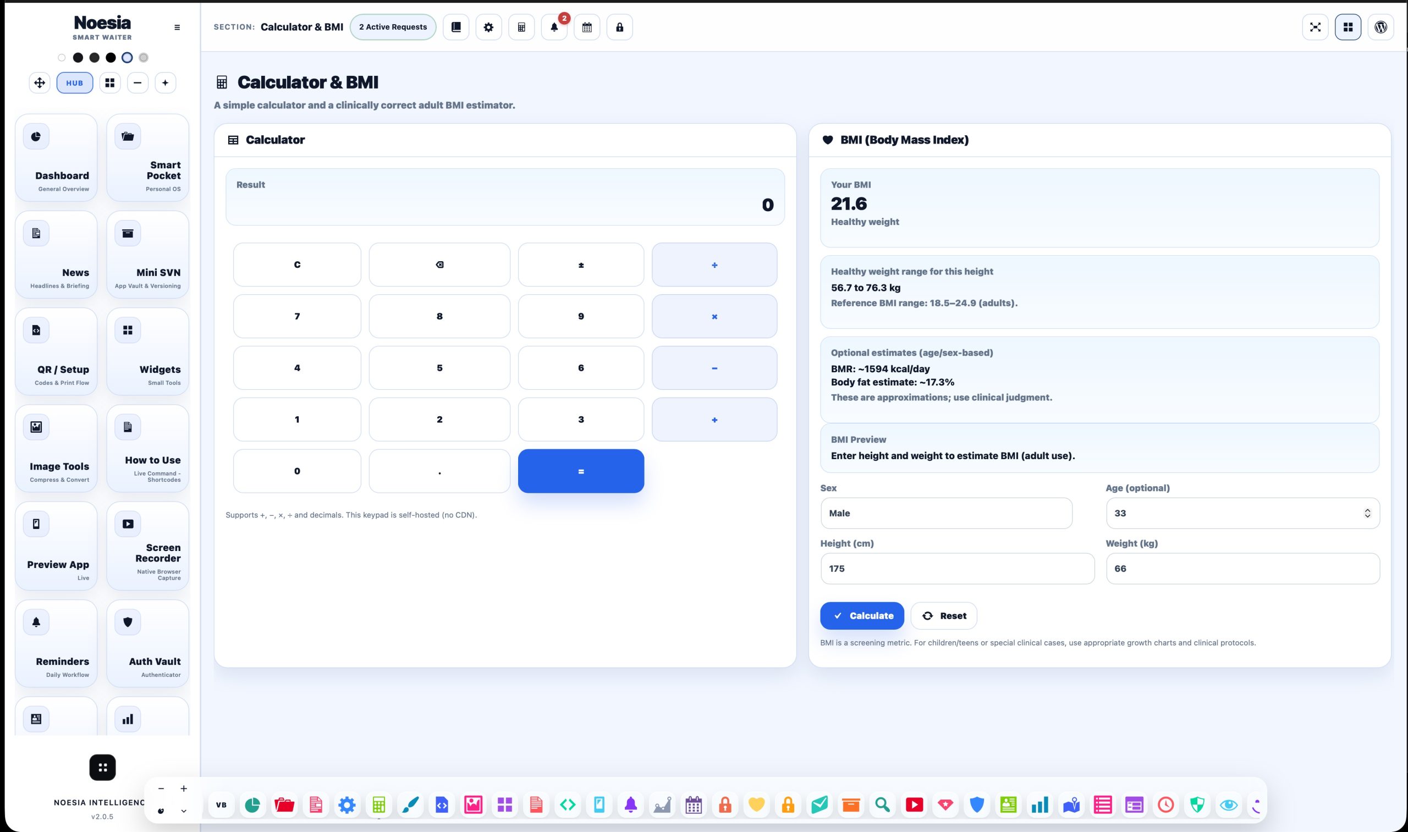This screenshot has height=832, width=1408.
Task: Open the Image Tools sidebar card
Action: (x=56, y=448)
